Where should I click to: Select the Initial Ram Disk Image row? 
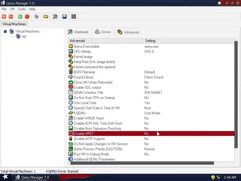(152, 62)
